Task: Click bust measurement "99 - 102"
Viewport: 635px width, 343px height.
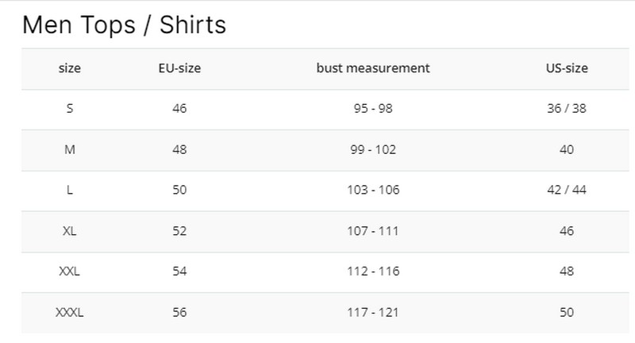Action: (x=372, y=149)
